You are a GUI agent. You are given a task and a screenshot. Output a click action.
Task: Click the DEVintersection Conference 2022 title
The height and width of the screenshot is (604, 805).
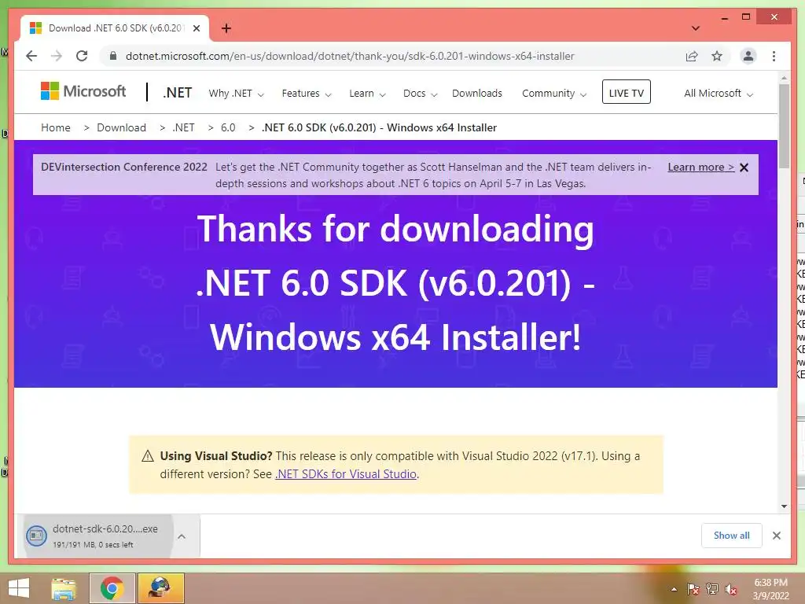click(x=124, y=167)
